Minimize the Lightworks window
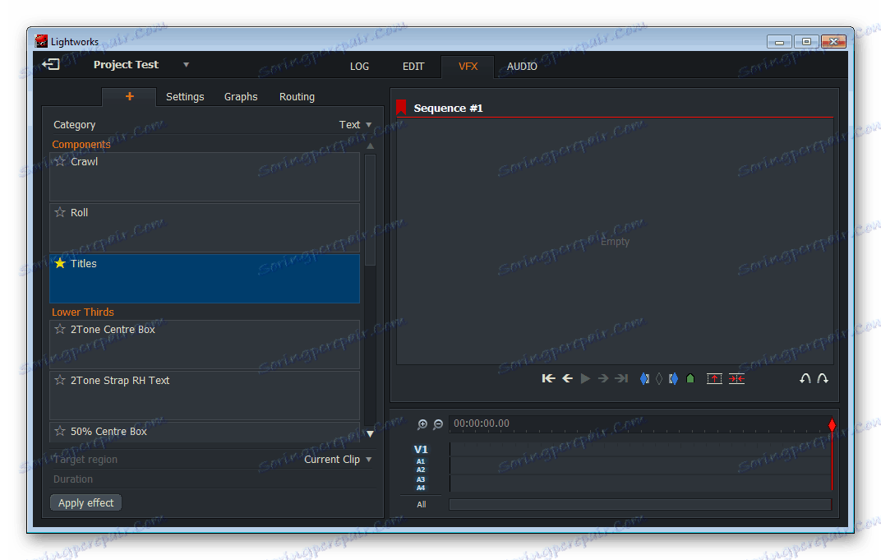881x560 pixels. [x=779, y=42]
